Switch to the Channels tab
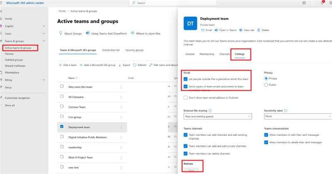Screen dimensions: 332x174 tap(225, 54)
